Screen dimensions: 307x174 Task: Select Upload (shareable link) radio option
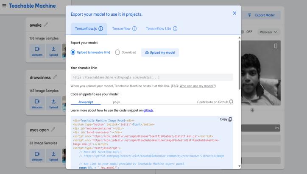coord(73,52)
